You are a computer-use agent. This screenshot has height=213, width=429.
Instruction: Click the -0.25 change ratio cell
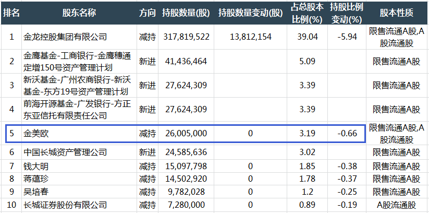(x=347, y=192)
